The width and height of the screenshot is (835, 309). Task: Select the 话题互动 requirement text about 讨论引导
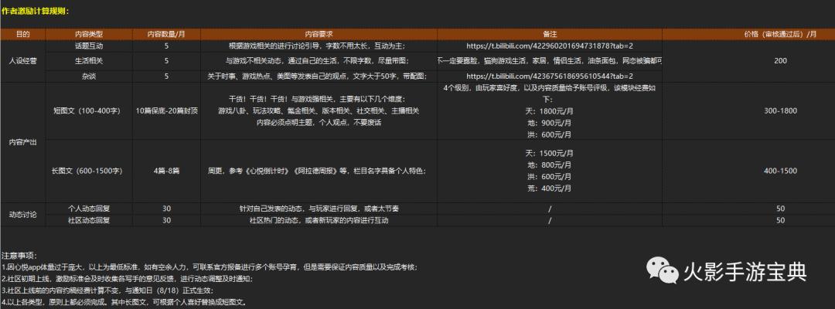pos(319,46)
